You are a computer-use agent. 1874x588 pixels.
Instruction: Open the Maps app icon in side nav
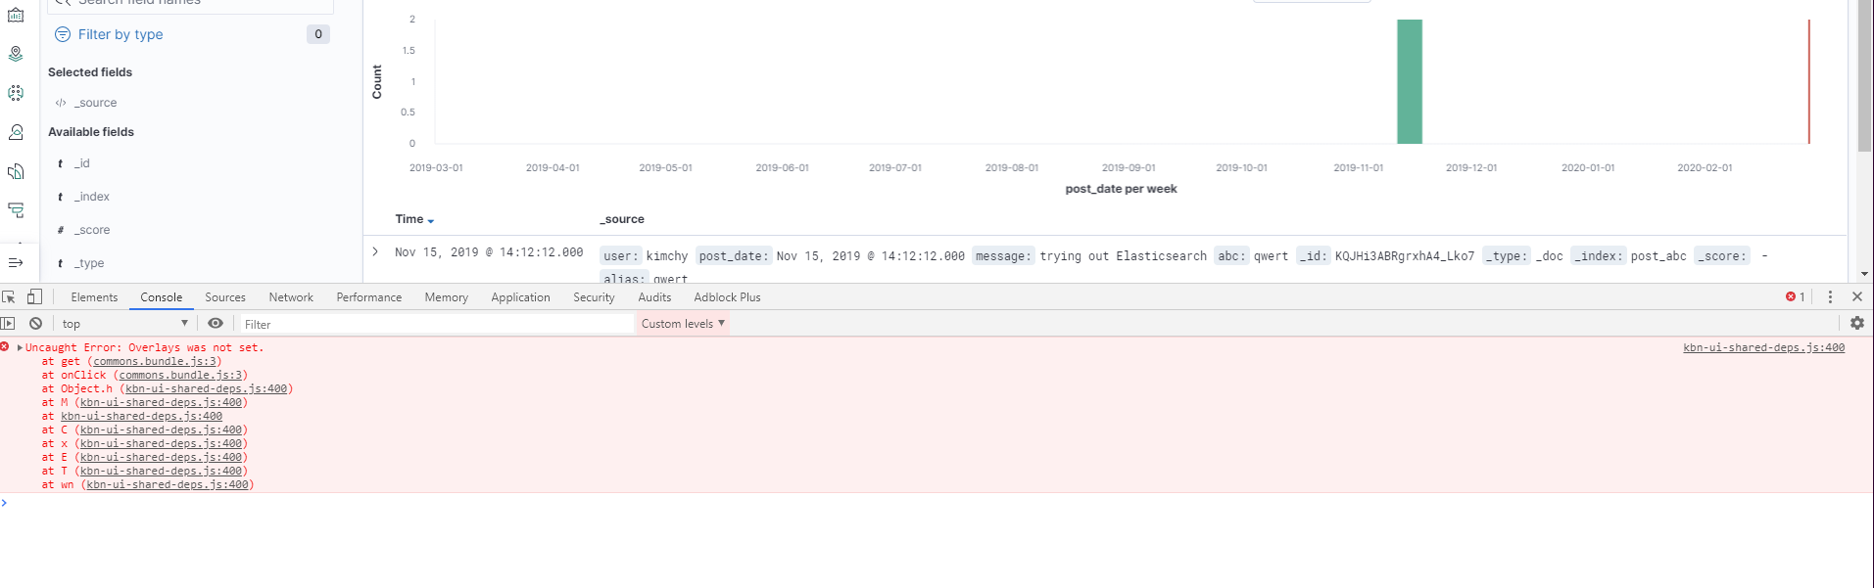coord(16,54)
